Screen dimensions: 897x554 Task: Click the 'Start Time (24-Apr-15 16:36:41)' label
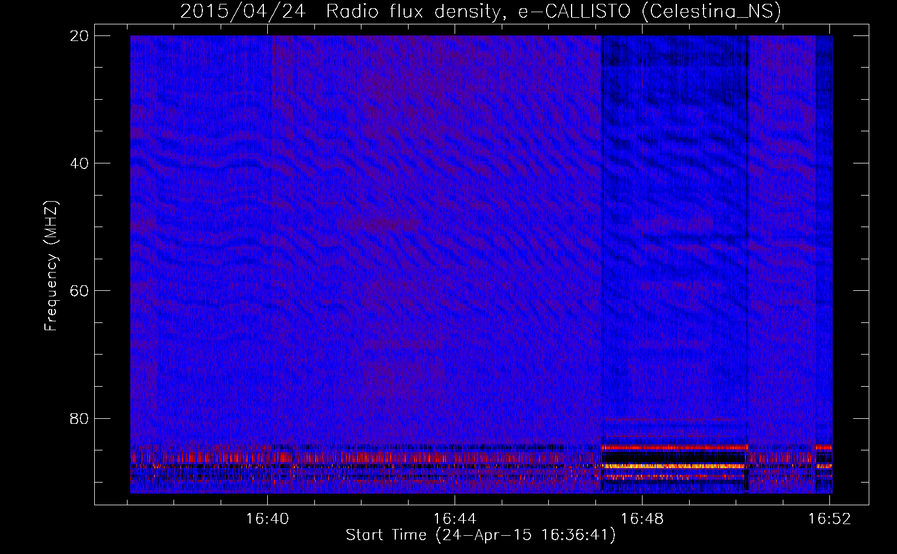tap(481, 535)
